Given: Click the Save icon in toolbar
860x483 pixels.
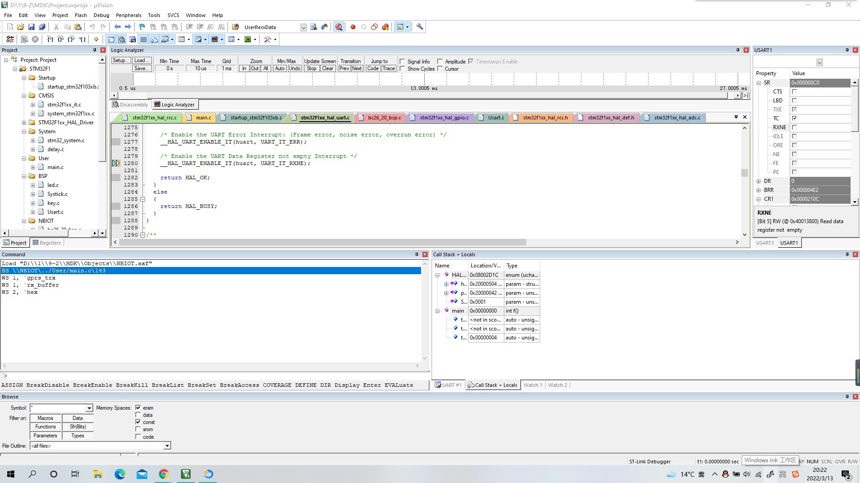Looking at the screenshot, I should 31,27.
